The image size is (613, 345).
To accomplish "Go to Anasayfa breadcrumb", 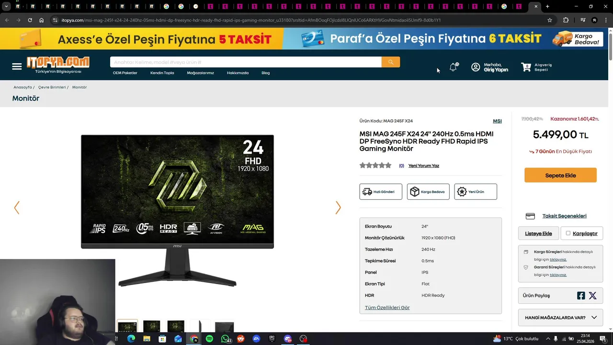I will point(23,87).
